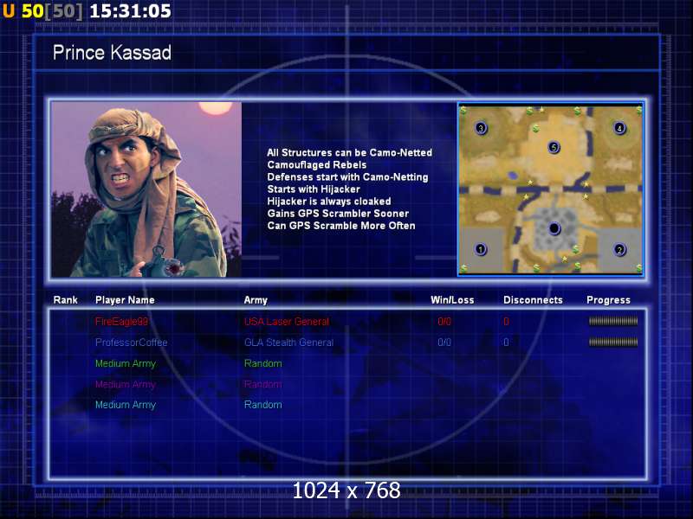Screen dimensions: 693x519
Task: Click the 'GLA Stealth General' army entry
Action: [x=288, y=343]
